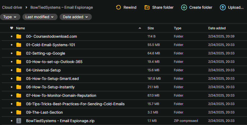Toggle favorite dot for 07-How-To-Monitor-Domain-Reputation
The image size is (247, 125).
pos(12,95)
